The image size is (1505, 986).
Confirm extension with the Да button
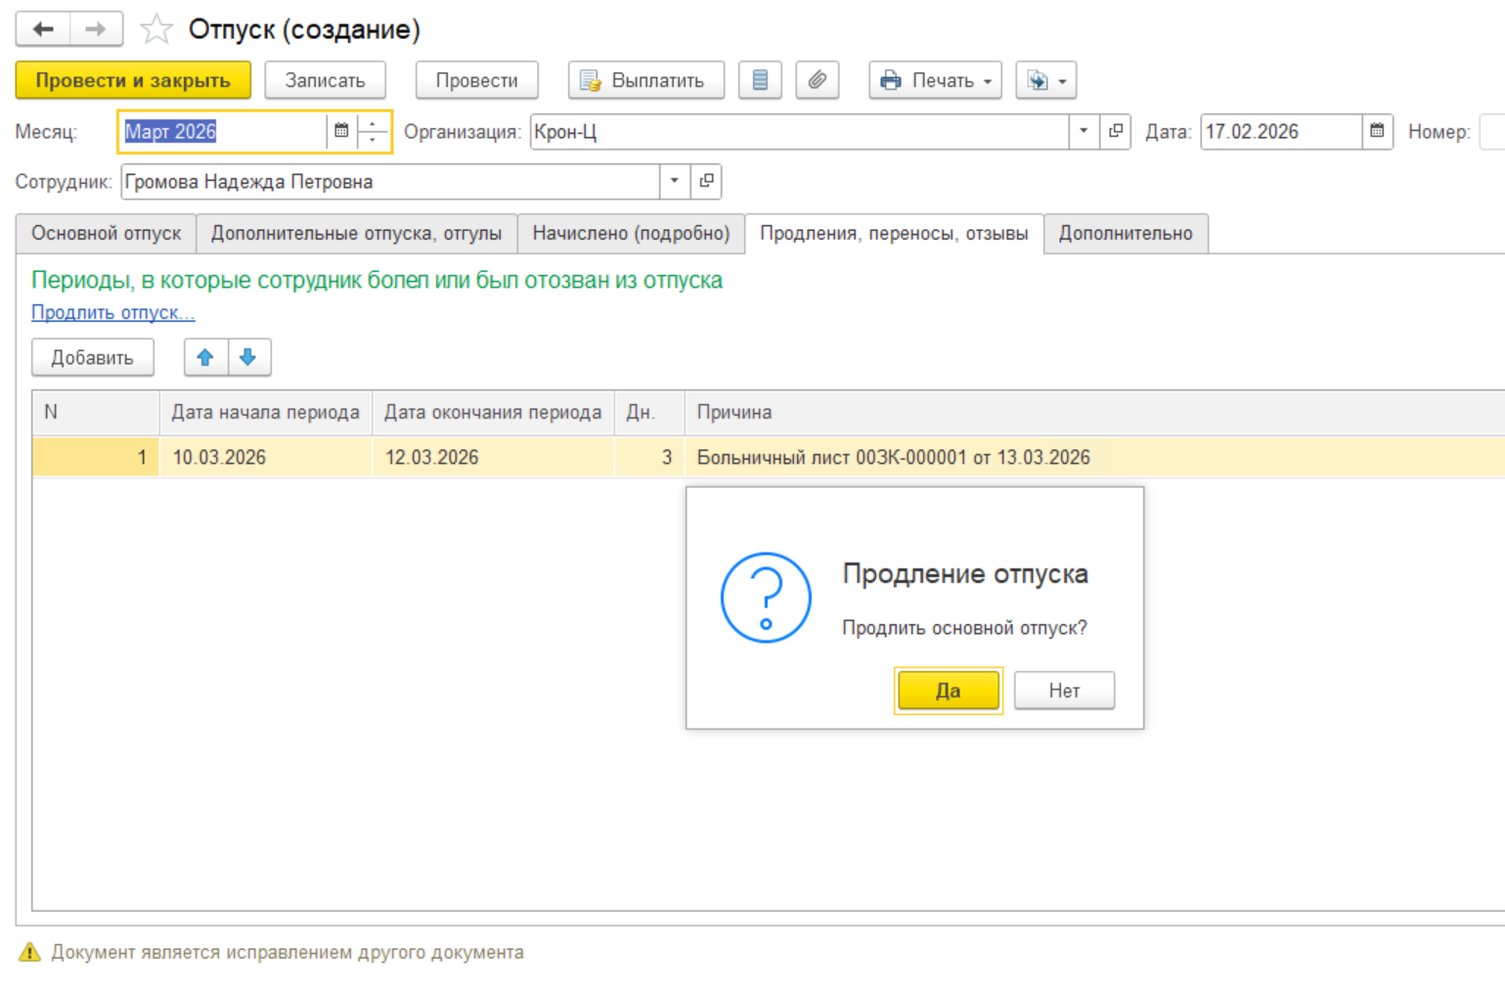tap(948, 691)
